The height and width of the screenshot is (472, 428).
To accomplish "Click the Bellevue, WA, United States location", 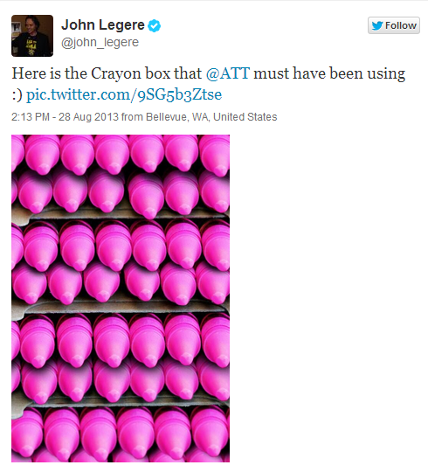I will point(211,117).
